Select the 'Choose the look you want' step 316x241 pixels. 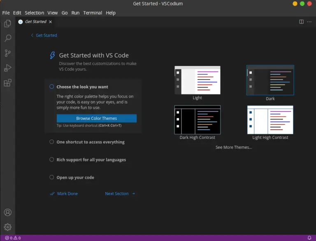point(82,87)
